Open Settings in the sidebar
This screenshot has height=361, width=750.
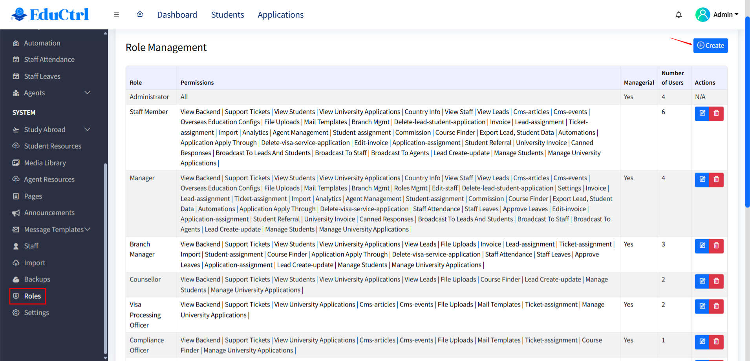tap(36, 313)
